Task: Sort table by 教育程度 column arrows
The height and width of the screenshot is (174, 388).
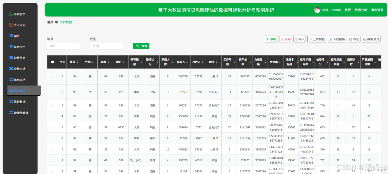Action: tap(142, 62)
